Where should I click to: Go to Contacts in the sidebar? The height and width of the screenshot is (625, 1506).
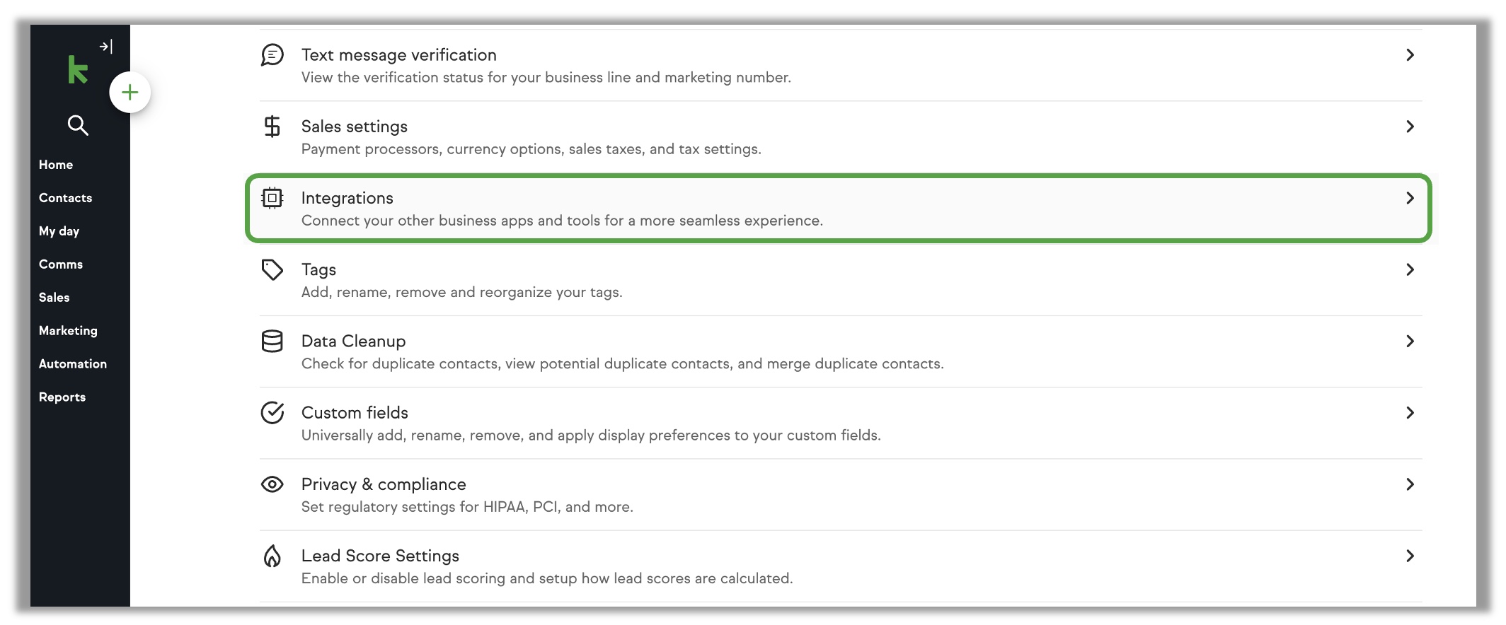point(66,198)
